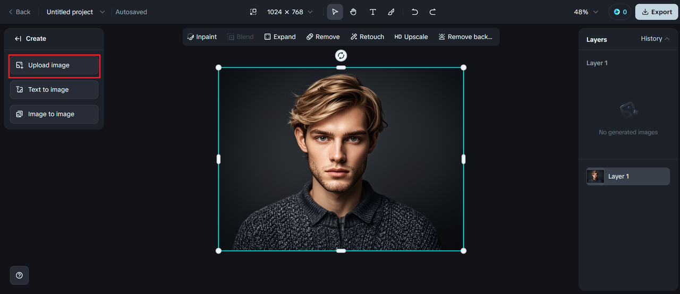The width and height of the screenshot is (680, 294).
Task: Start the Remove background tool
Action: click(x=465, y=37)
